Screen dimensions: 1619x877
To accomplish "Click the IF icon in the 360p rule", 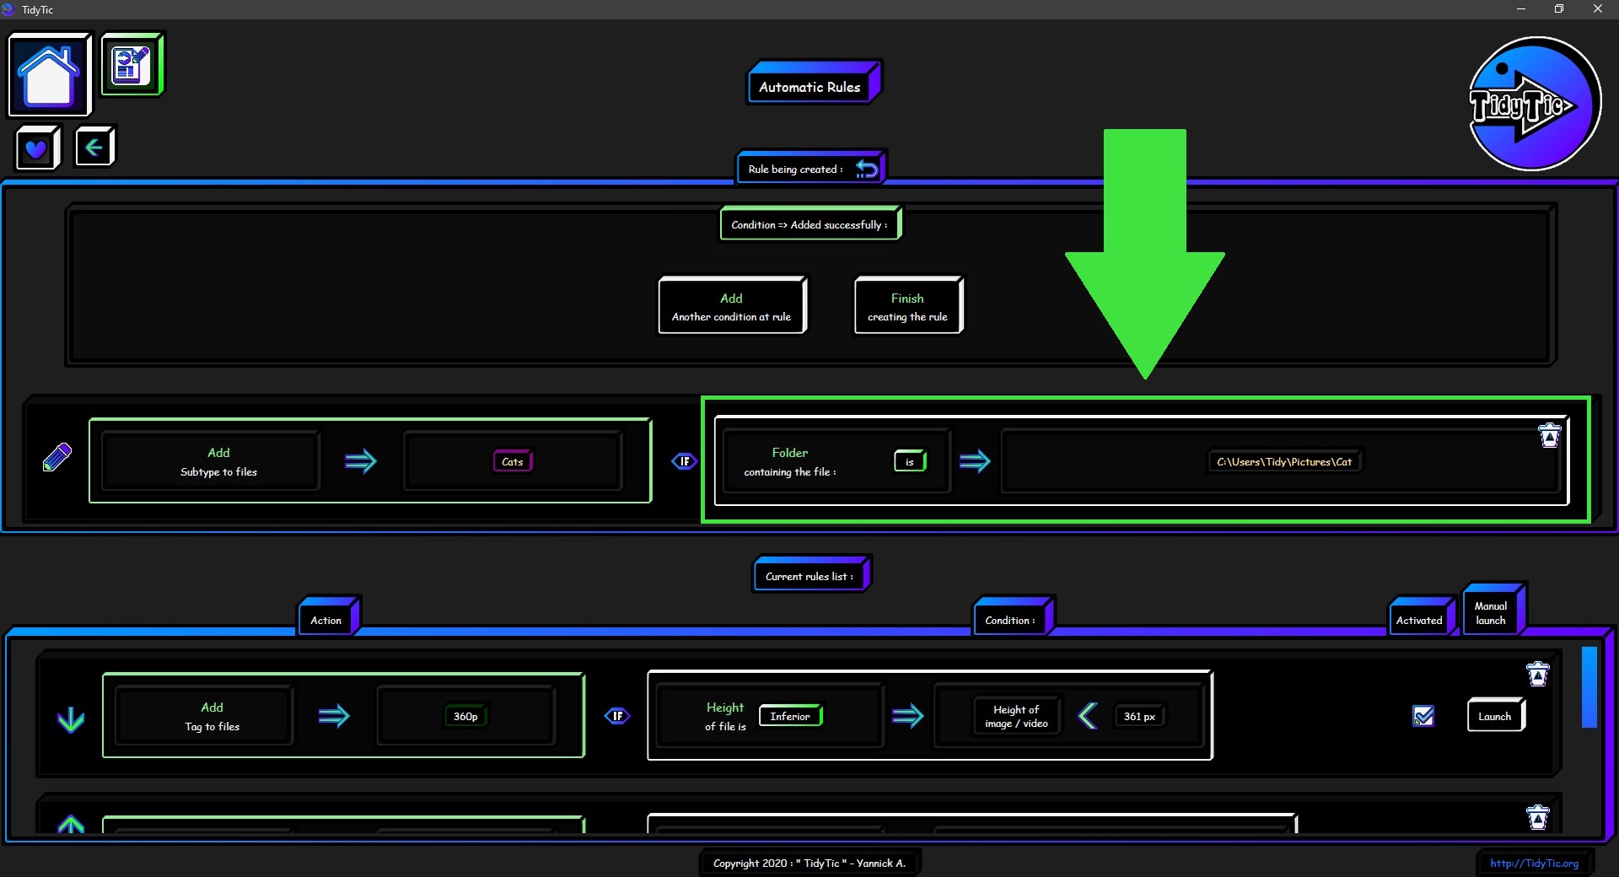I will (617, 716).
